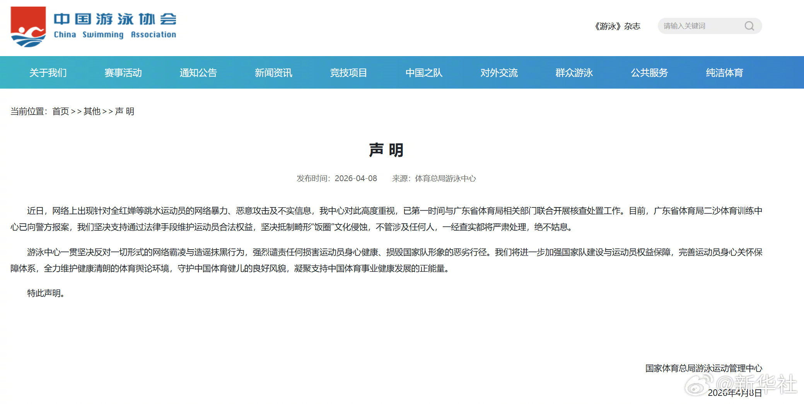This screenshot has width=804, height=404.
Task: Select the 中国之队 navigation item
Action: [x=423, y=73]
